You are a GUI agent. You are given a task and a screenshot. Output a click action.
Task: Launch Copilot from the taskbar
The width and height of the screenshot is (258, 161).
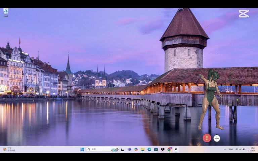(x=136, y=149)
